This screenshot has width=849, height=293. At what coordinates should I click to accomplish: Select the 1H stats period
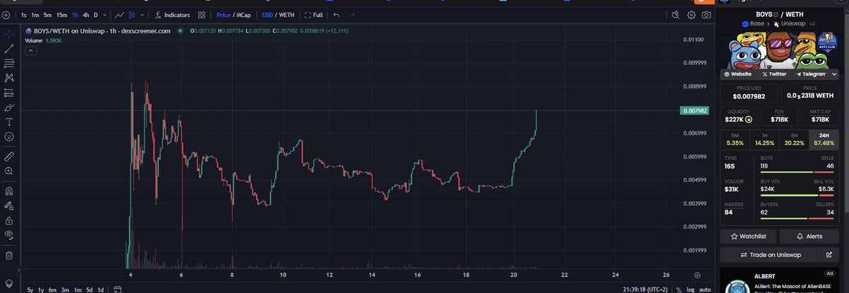coord(765,139)
